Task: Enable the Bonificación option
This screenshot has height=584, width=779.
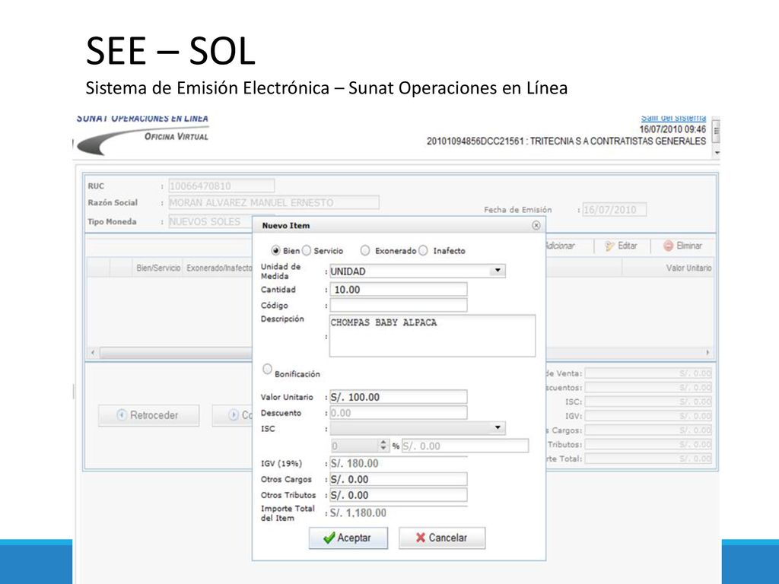Action: click(267, 369)
